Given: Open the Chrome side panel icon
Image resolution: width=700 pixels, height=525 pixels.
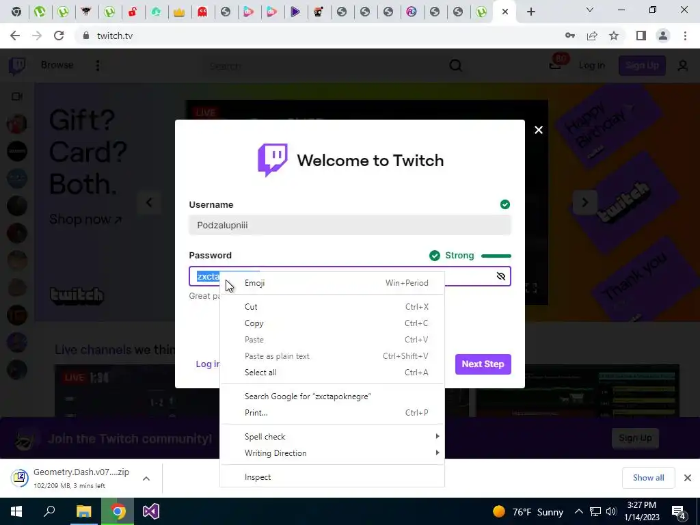Looking at the screenshot, I should (641, 36).
